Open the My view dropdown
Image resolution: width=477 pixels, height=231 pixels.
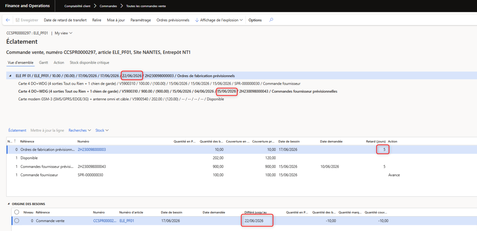[63, 33]
